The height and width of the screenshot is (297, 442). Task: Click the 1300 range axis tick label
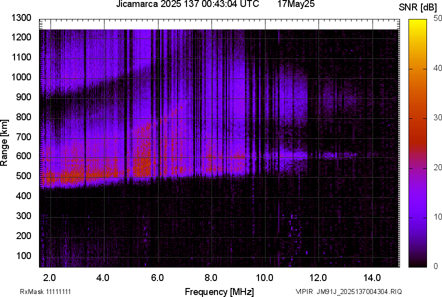point(21,18)
